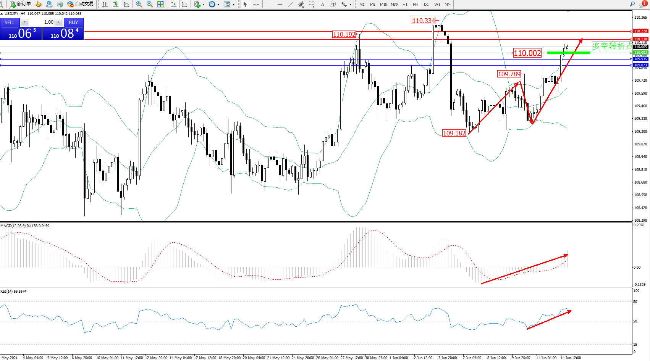Switch to the D1 timeframe
This screenshot has width=650, height=361.
coord(426,4)
